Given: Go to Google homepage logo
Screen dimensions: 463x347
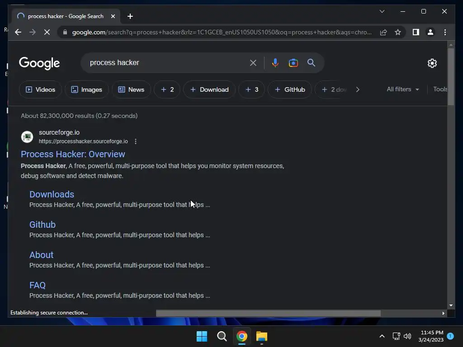Looking at the screenshot, I should point(39,63).
